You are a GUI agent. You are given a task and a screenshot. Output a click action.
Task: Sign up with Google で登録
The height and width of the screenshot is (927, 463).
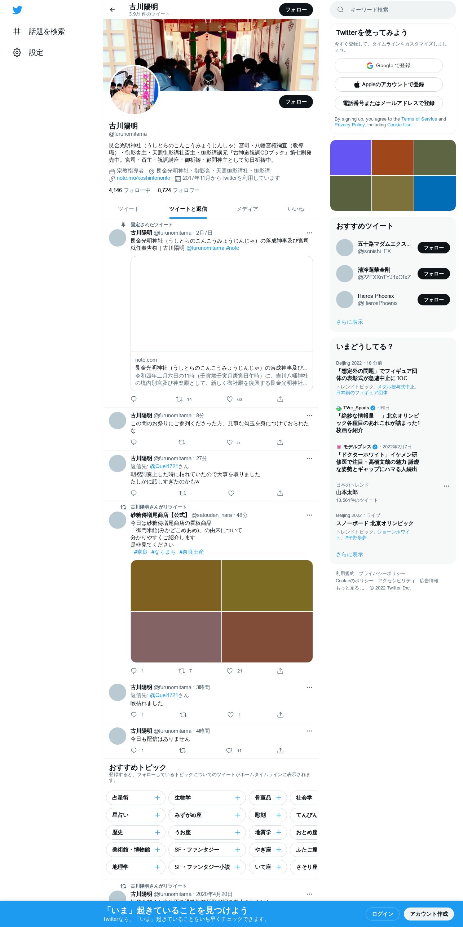[389, 66]
